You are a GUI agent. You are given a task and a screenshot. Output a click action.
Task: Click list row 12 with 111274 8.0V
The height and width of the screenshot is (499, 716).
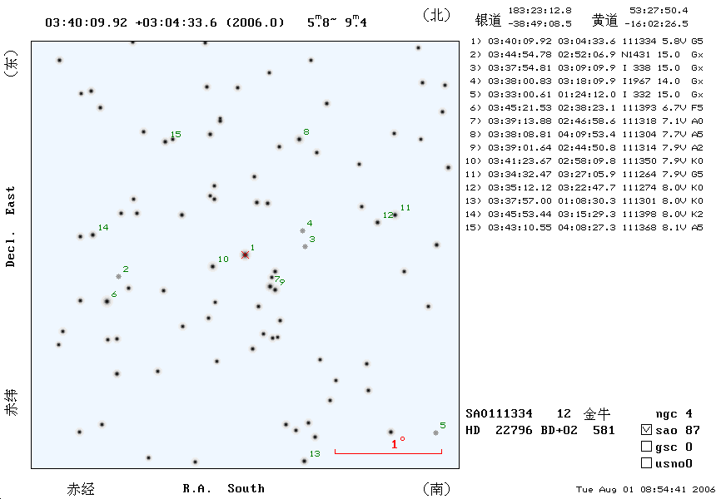[x=584, y=187]
